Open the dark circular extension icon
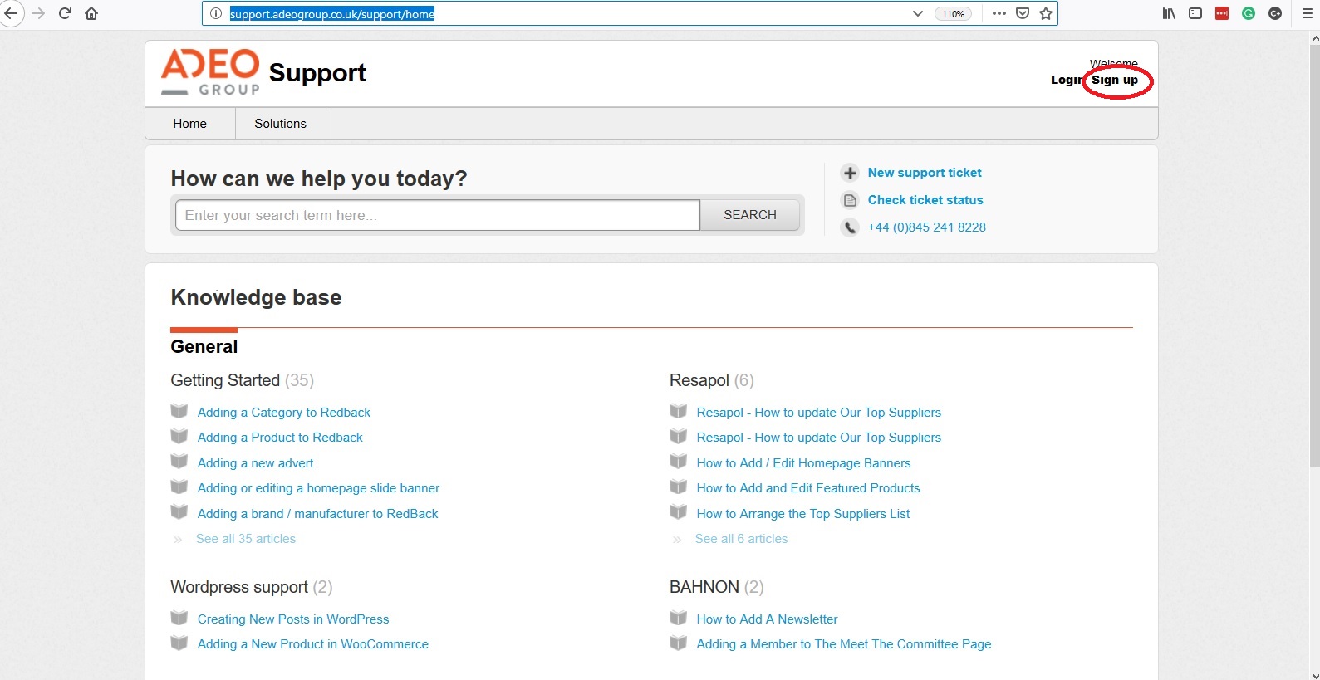The height and width of the screenshot is (680, 1320). pyautogui.click(x=1275, y=13)
